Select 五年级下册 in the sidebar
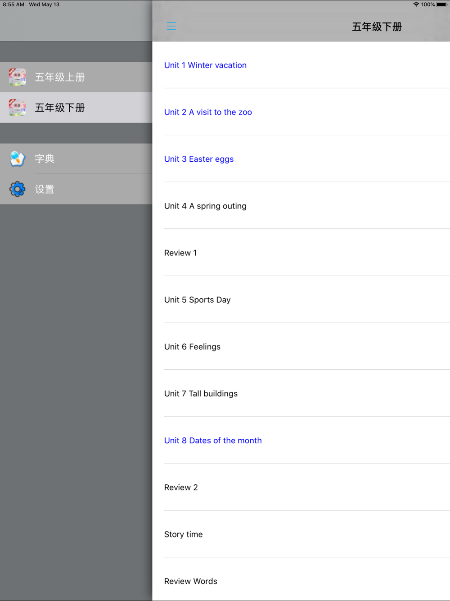 coord(76,108)
